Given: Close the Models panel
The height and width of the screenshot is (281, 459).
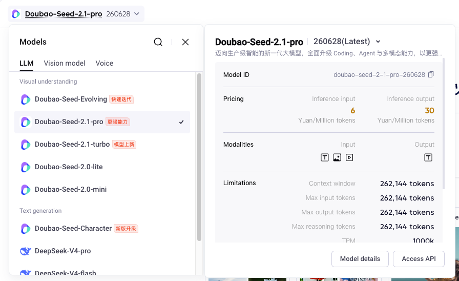Looking at the screenshot, I should pos(185,42).
